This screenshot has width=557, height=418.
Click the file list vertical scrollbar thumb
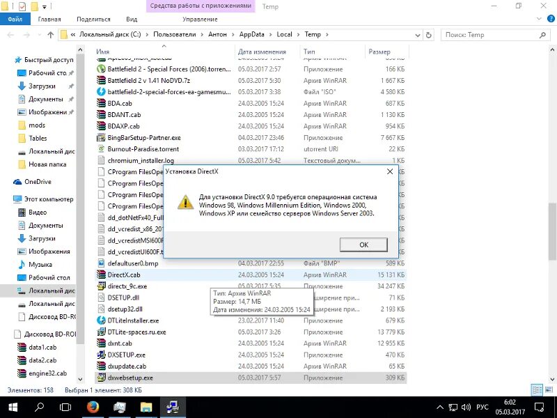tap(552, 231)
